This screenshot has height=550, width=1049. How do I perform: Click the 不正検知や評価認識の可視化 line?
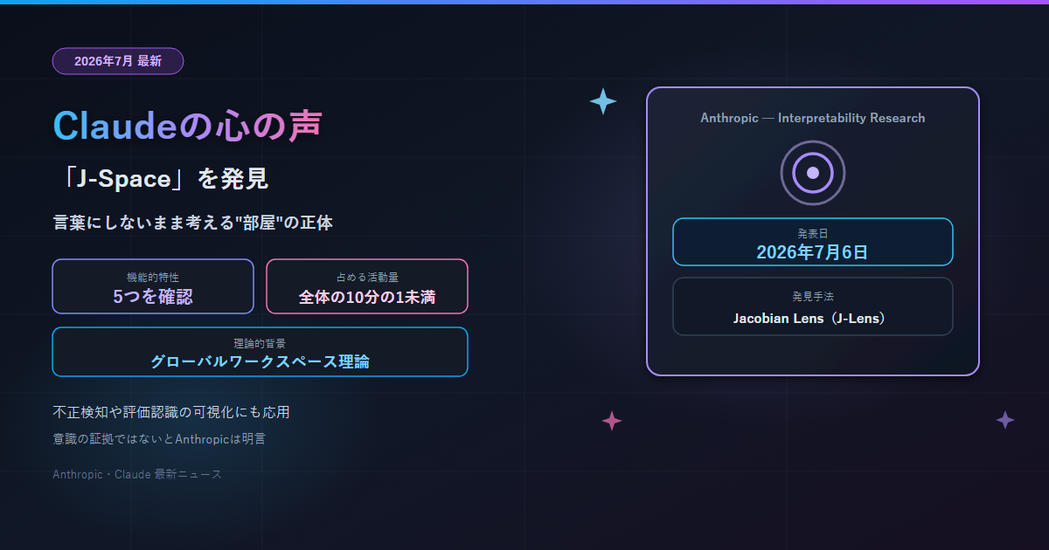[171, 412]
